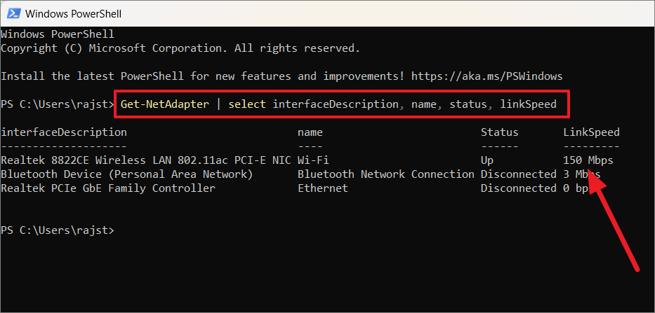
Task: Click the name column header
Action: [x=310, y=132]
